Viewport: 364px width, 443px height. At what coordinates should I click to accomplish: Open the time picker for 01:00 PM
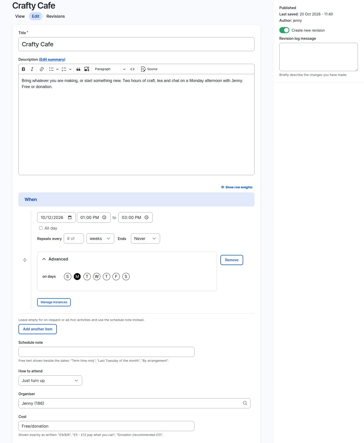tap(104, 217)
